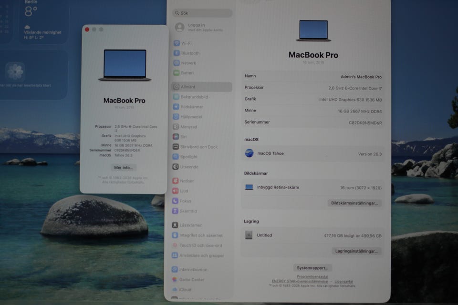This screenshot has height=305, width=458.
Task: Open the ENERGY STAR-överensstämmelse link
Action: click(x=300, y=281)
